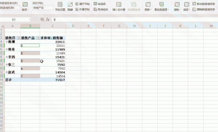Select the bold 22011 cell in row 4
The height and width of the screenshot is (132, 218).
pyautogui.click(x=53, y=42)
